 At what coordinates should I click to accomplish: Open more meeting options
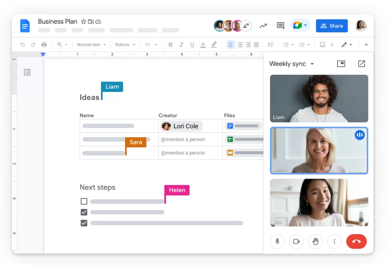(335, 241)
